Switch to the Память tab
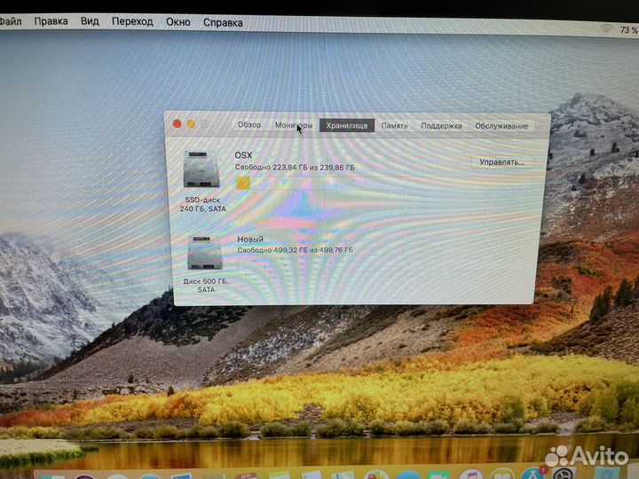Viewport: 639px width, 479px height. click(394, 126)
